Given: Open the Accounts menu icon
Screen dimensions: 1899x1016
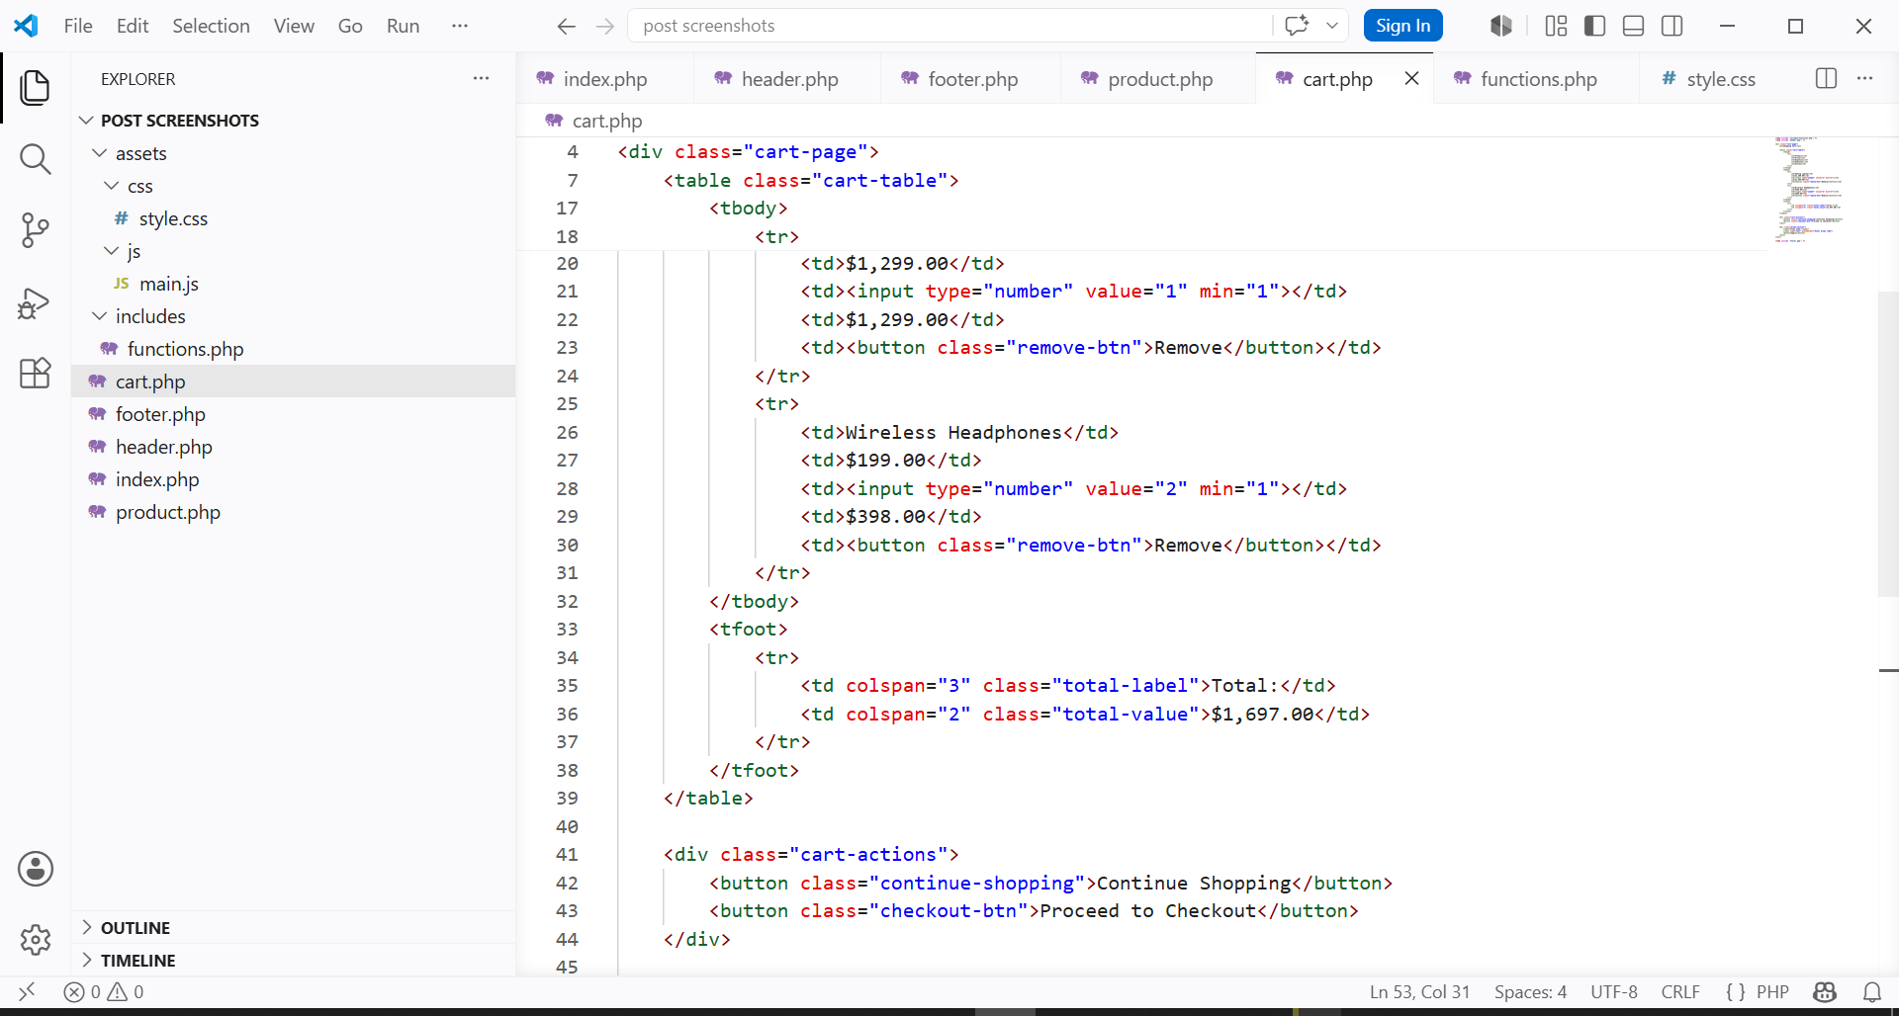Looking at the screenshot, I should (36, 869).
